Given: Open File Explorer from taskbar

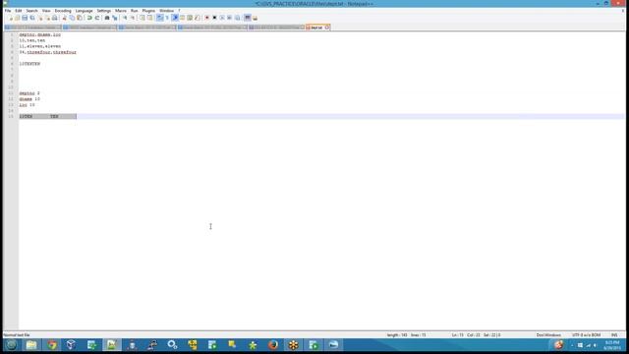Looking at the screenshot, I should coord(31,345).
